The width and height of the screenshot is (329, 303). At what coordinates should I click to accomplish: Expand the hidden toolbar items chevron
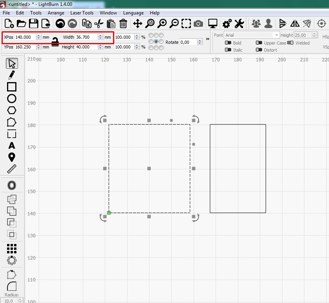pyautogui.click(x=207, y=39)
